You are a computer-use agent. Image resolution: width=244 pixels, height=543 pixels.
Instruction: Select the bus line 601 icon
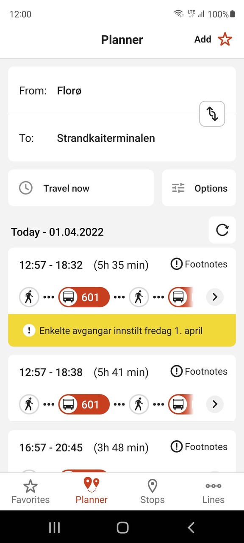tap(83, 297)
